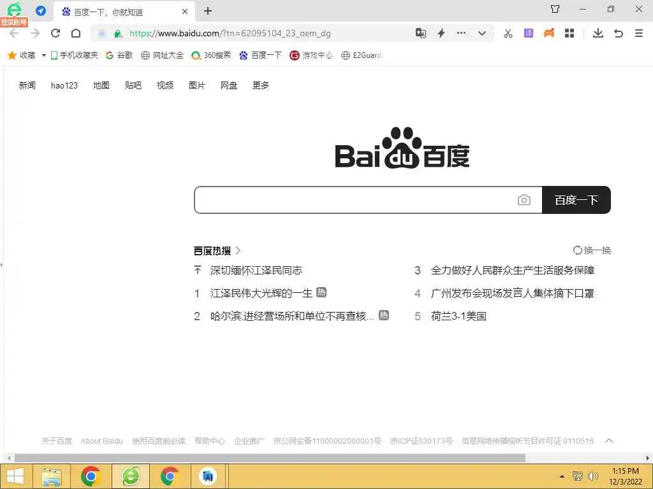Open the 360搜索 bookmark
The image size is (653, 489).
[x=210, y=55]
